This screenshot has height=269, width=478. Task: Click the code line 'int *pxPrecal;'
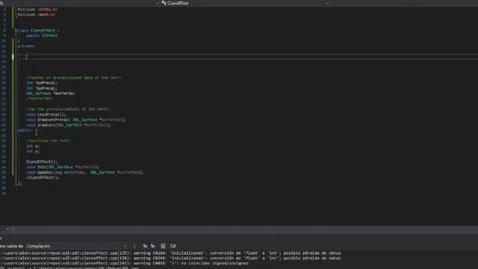[x=42, y=83]
